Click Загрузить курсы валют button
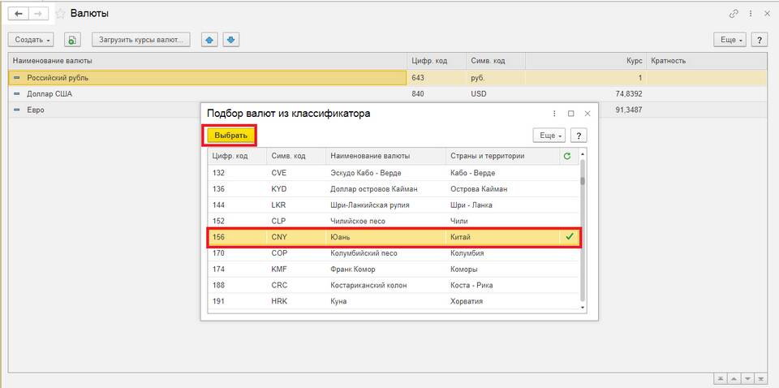 point(141,40)
